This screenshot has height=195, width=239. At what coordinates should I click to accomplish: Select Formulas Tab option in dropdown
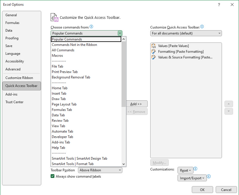pyautogui.click(x=86, y=110)
